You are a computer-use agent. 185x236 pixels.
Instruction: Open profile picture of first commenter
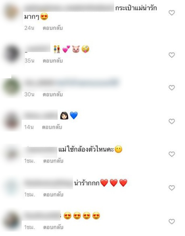(x=12, y=13)
